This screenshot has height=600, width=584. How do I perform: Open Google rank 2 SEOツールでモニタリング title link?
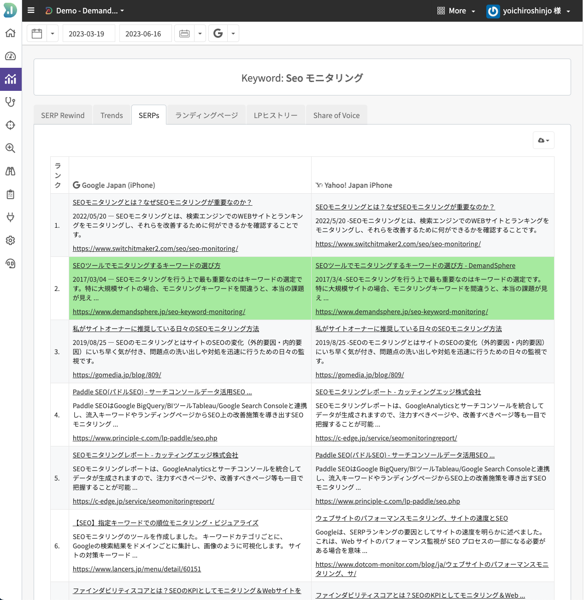(x=147, y=265)
